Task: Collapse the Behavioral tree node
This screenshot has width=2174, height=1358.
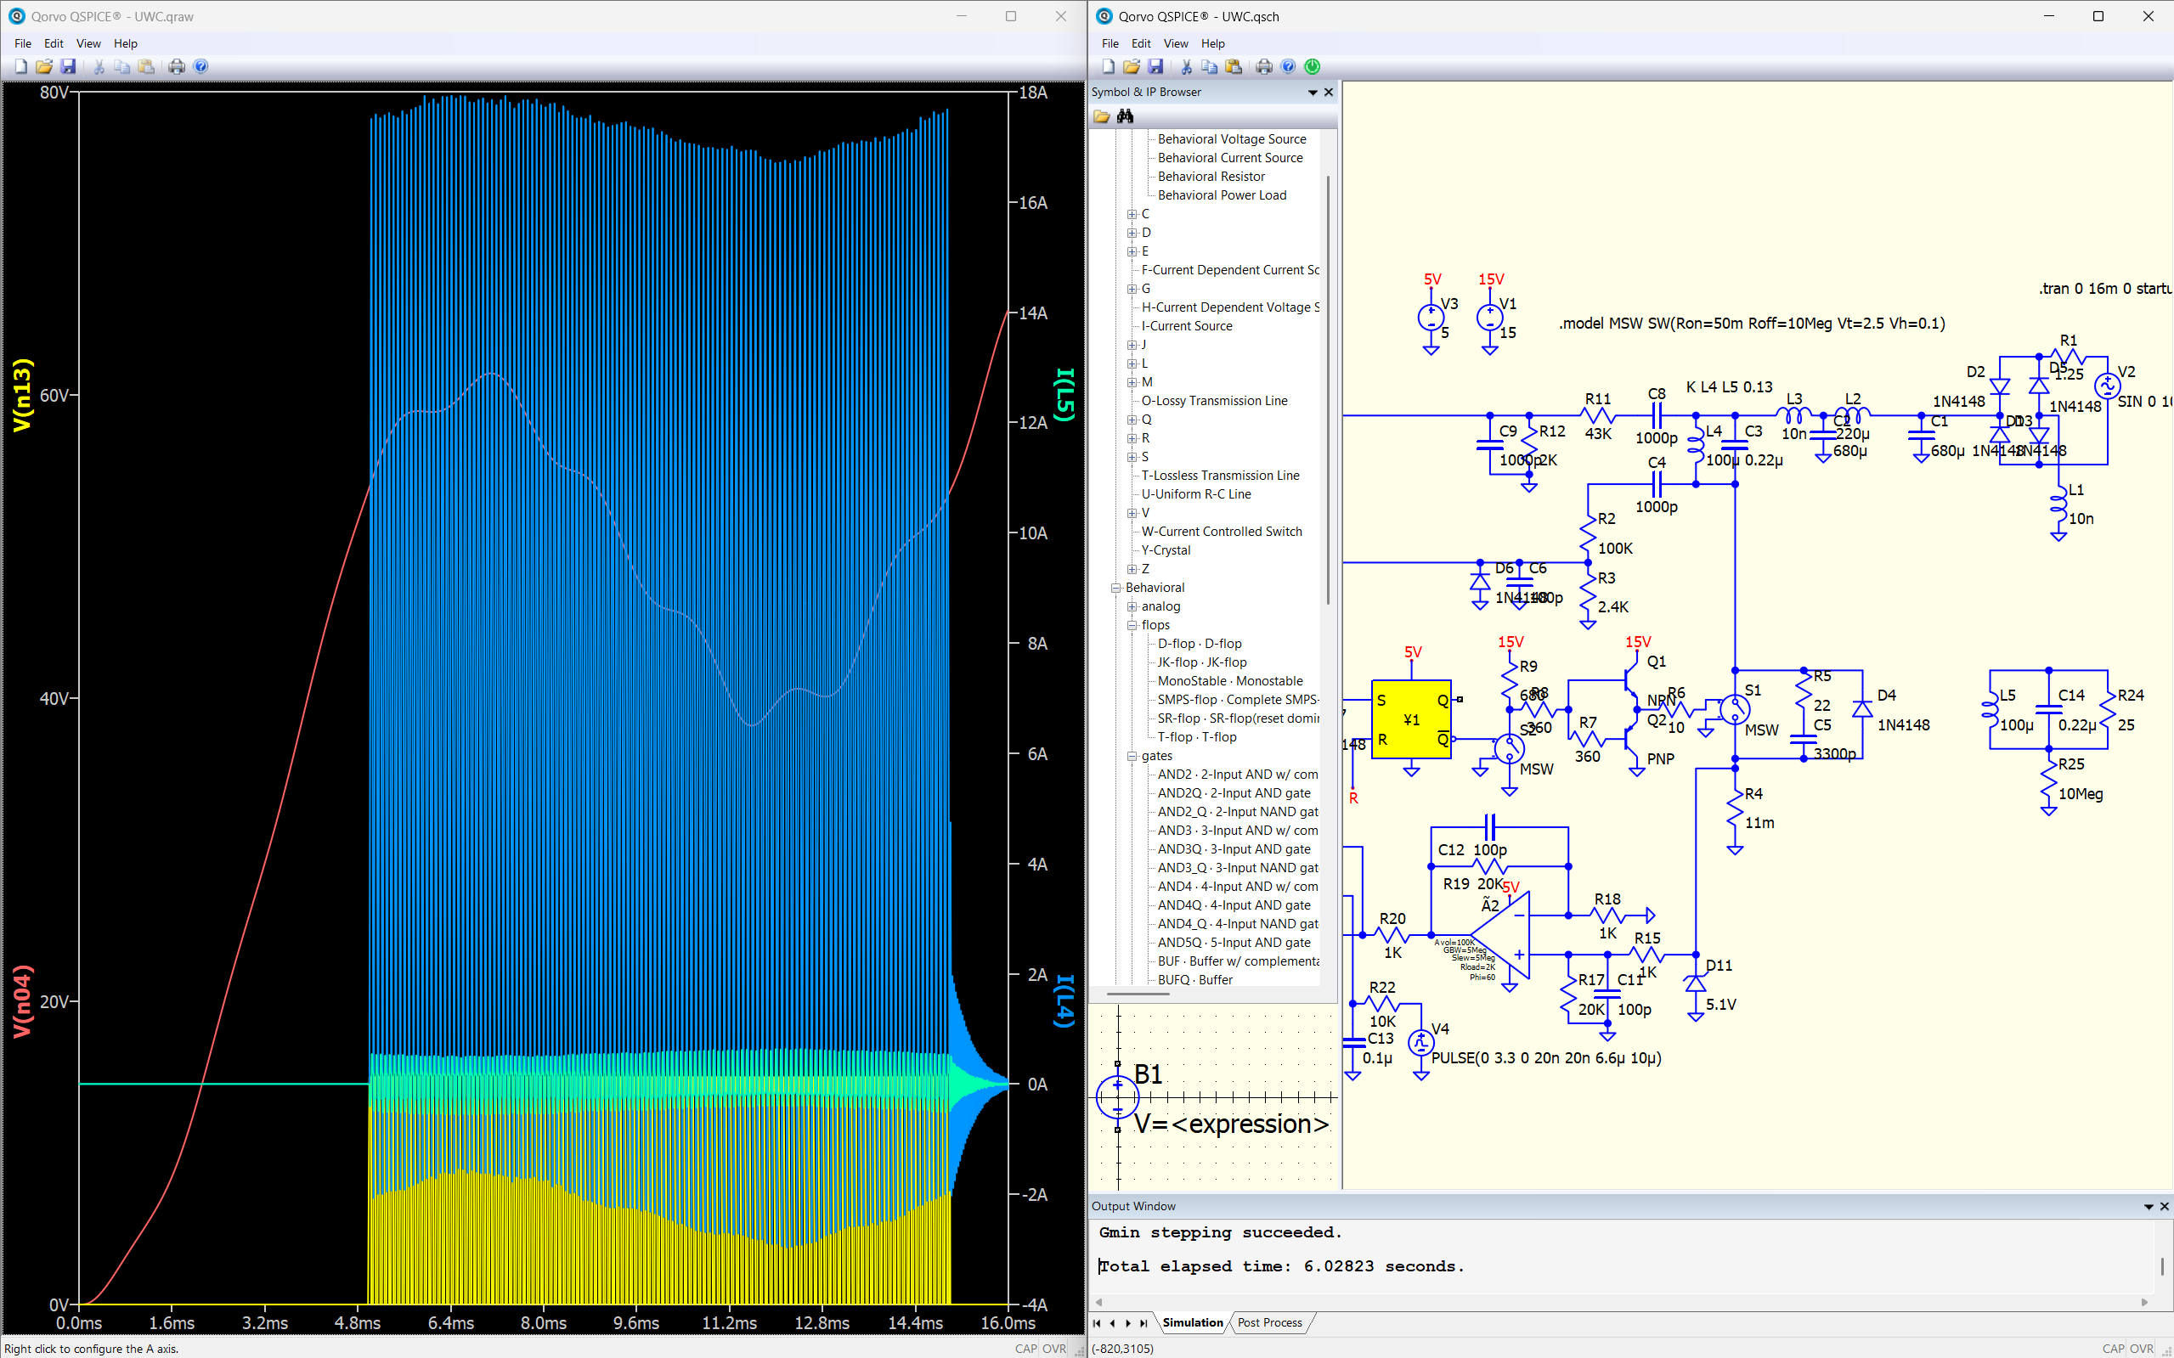Action: [1115, 588]
